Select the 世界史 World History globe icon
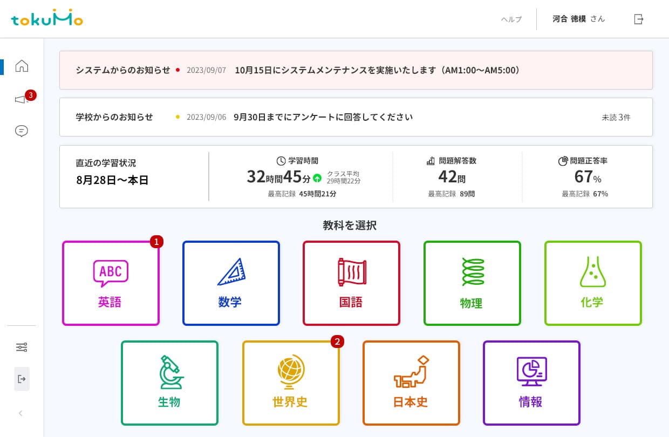 pyautogui.click(x=290, y=372)
